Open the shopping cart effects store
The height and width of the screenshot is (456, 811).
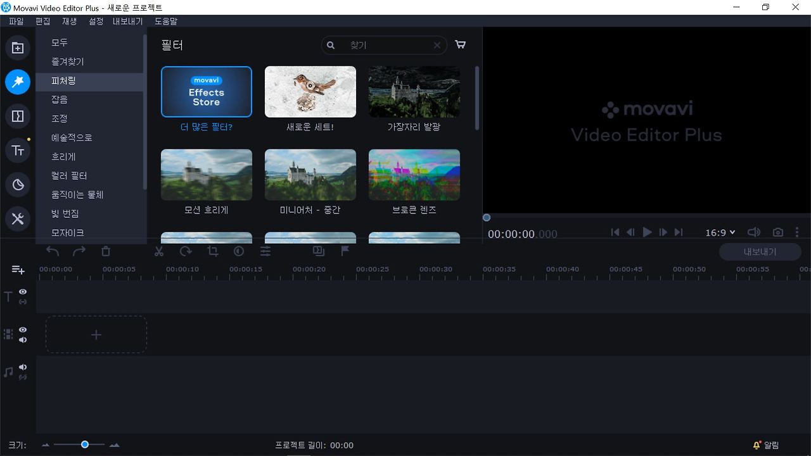coord(461,45)
